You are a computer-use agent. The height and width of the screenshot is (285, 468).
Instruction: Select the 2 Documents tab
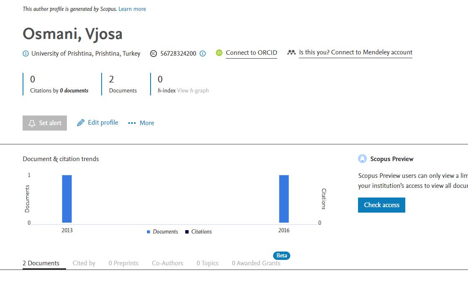pyautogui.click(x=41, y=263)
